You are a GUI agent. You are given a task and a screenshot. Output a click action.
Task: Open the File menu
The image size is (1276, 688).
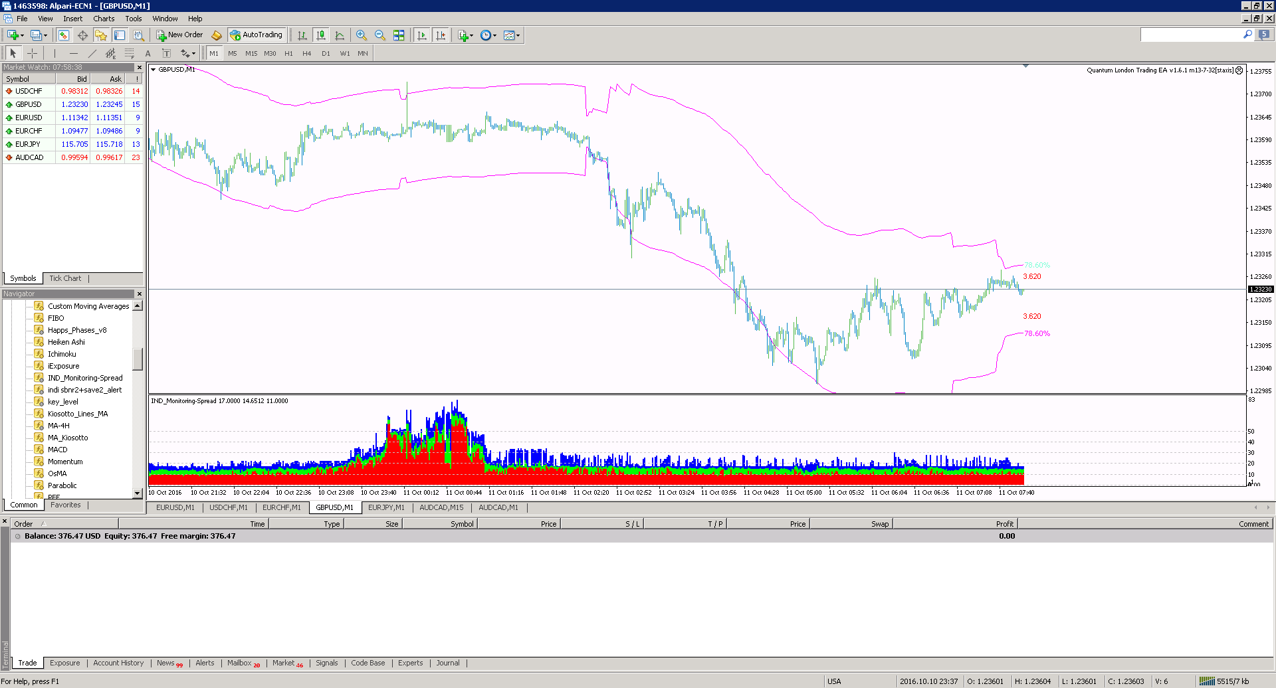[x=22, y=19]
